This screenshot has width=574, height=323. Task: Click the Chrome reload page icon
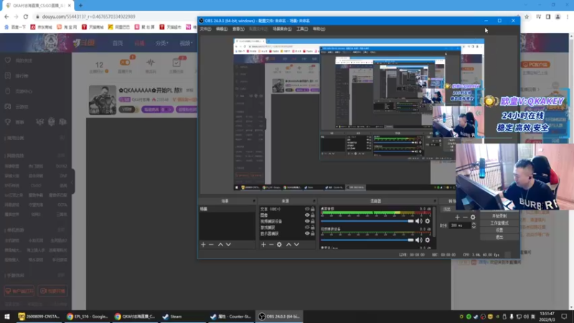[26, 17]
